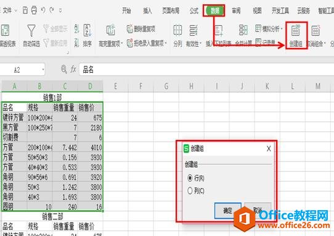
Task: Switch to the 插入 tab
Action: click(x=147, y=10)
